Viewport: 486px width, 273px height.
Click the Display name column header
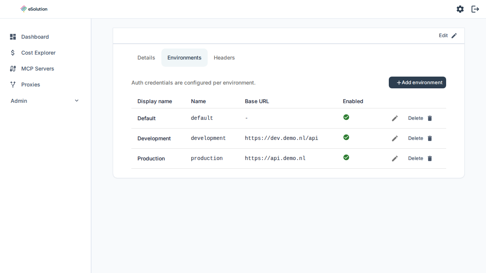click(x=155, y=101)
